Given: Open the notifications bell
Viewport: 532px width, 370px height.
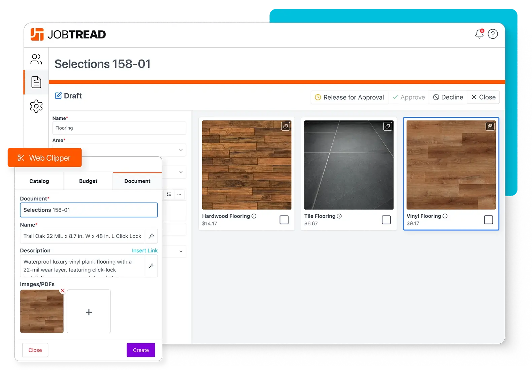Looking at the screenshot, I should pos(479,34).
